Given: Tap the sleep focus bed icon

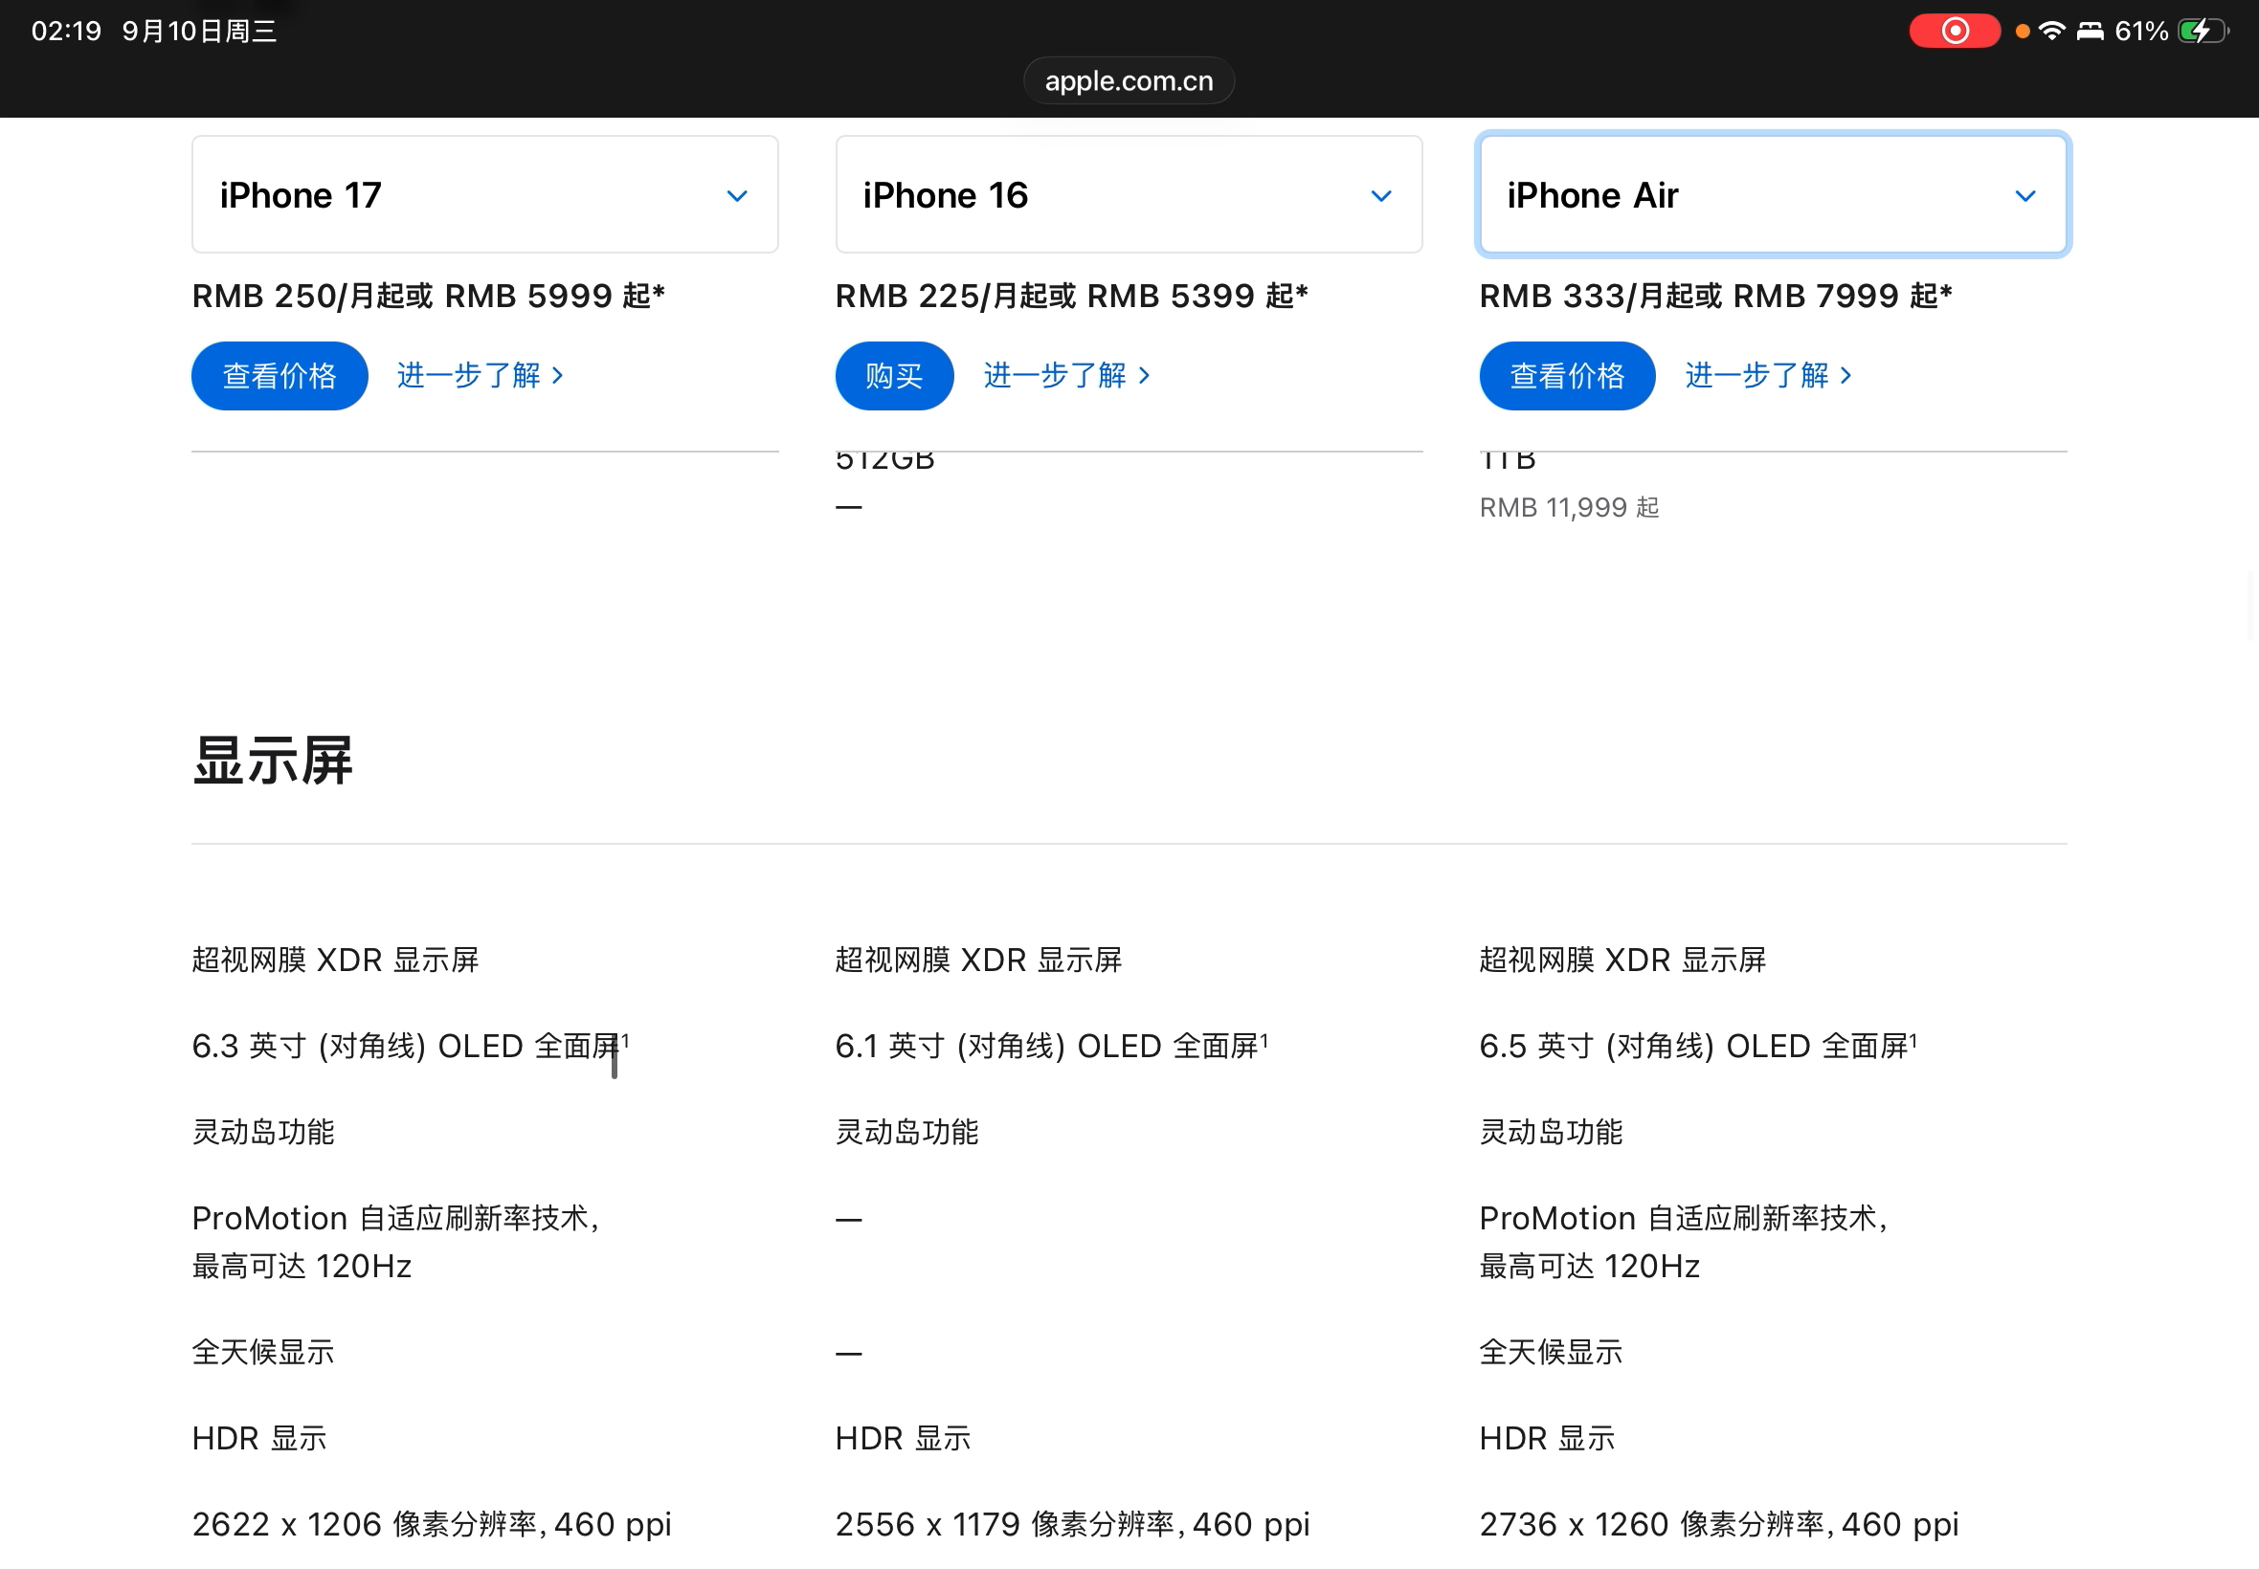Looking at the screenshot, I should (2090, 32).
